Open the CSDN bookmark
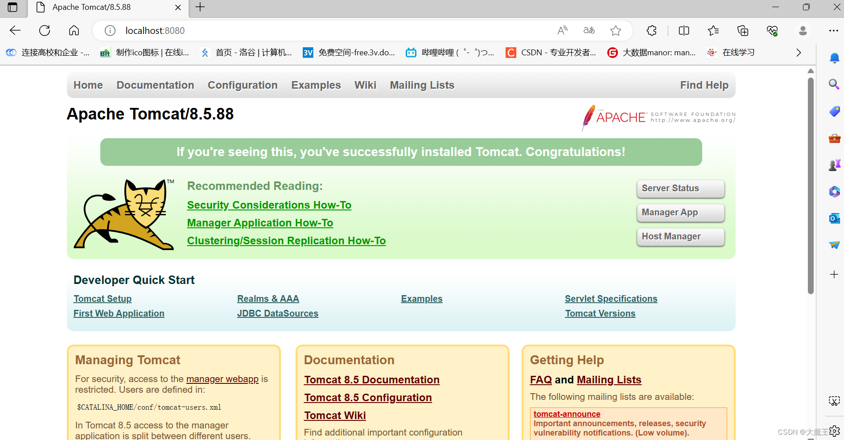This screenshot has height=440, width=844. pos(551,53)
